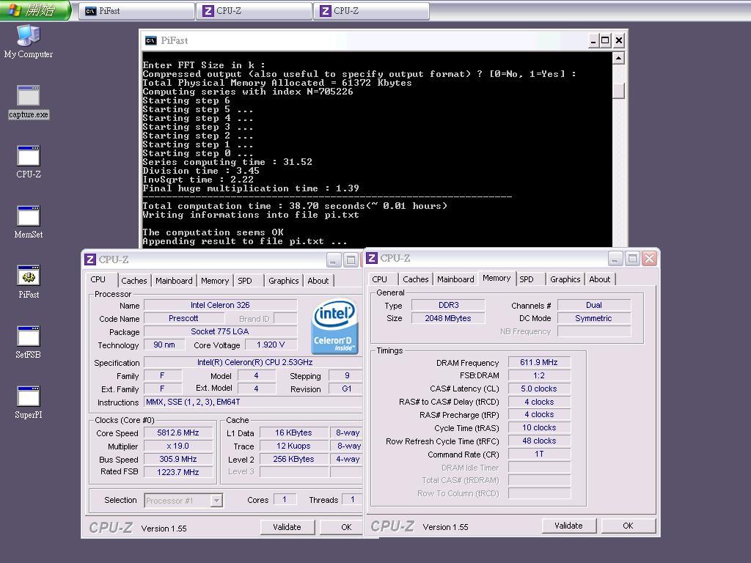This screenshot has width=751, height=563.
Task: Open Memory tab in left CPU-Z window
Action: coord(215,281)
